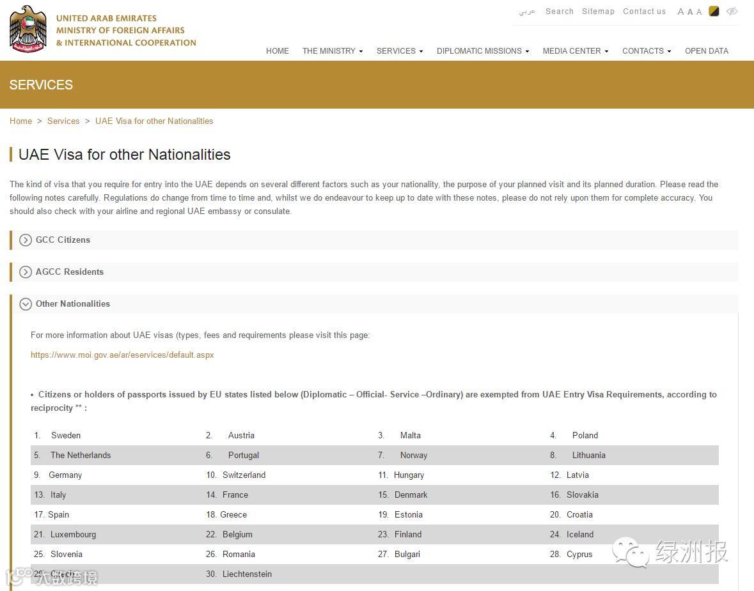Click Estonia in the country list
Image resolution: width=754 pixels, height=591 pixels.
pos(408,514)
